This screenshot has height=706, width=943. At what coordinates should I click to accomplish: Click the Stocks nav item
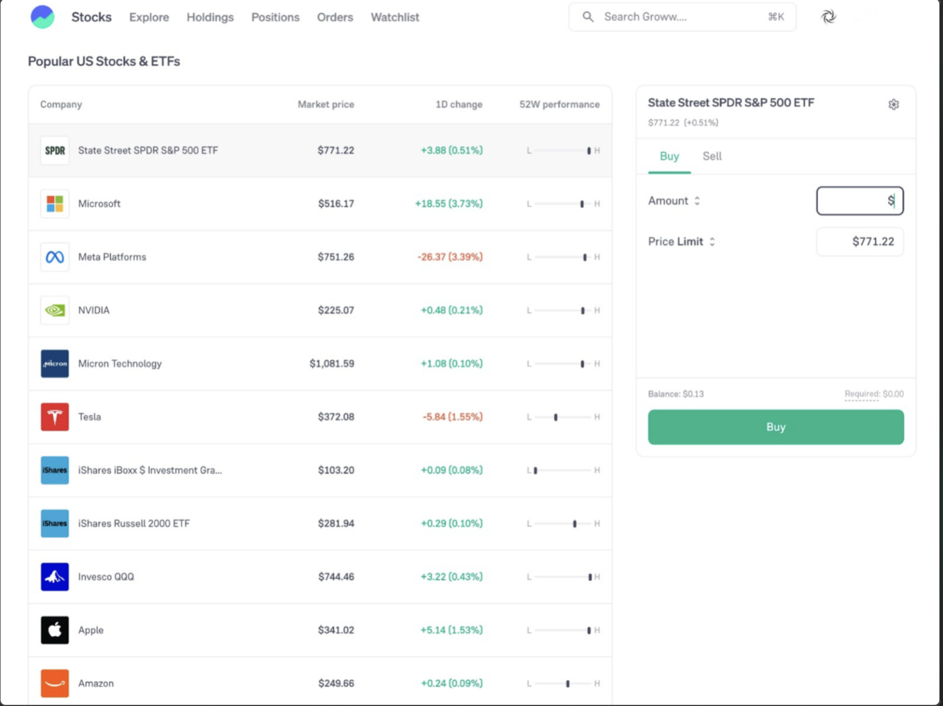point(92,17)
